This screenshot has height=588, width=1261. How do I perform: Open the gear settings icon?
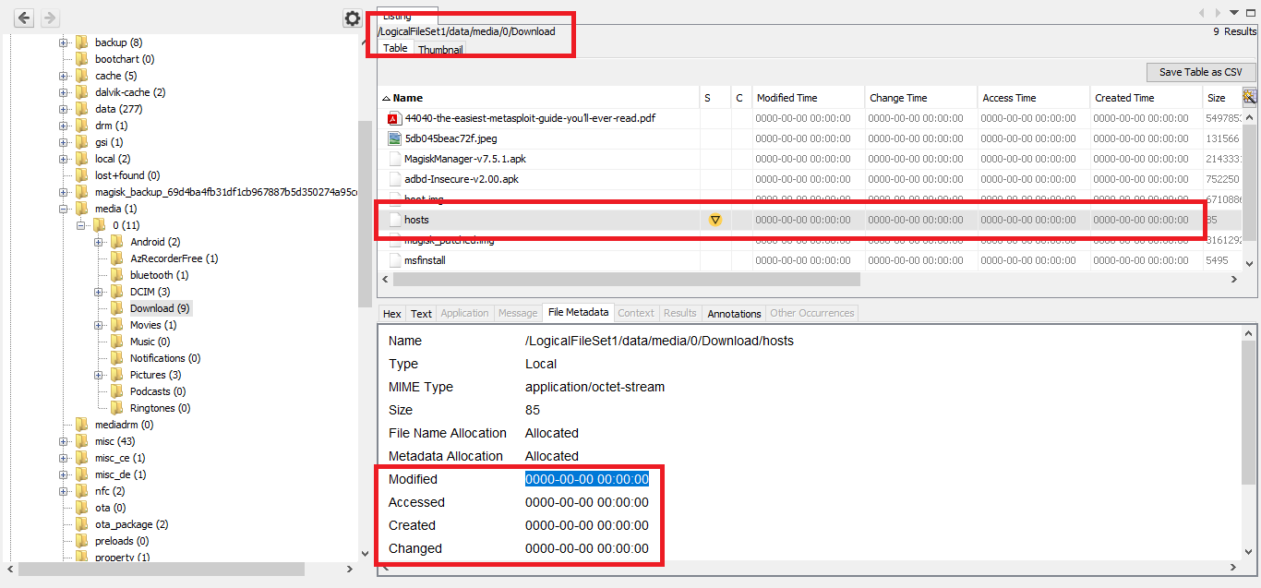click(352, 18)
